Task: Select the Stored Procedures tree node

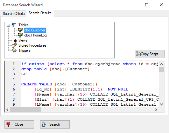Action: (x=32, y=45)
